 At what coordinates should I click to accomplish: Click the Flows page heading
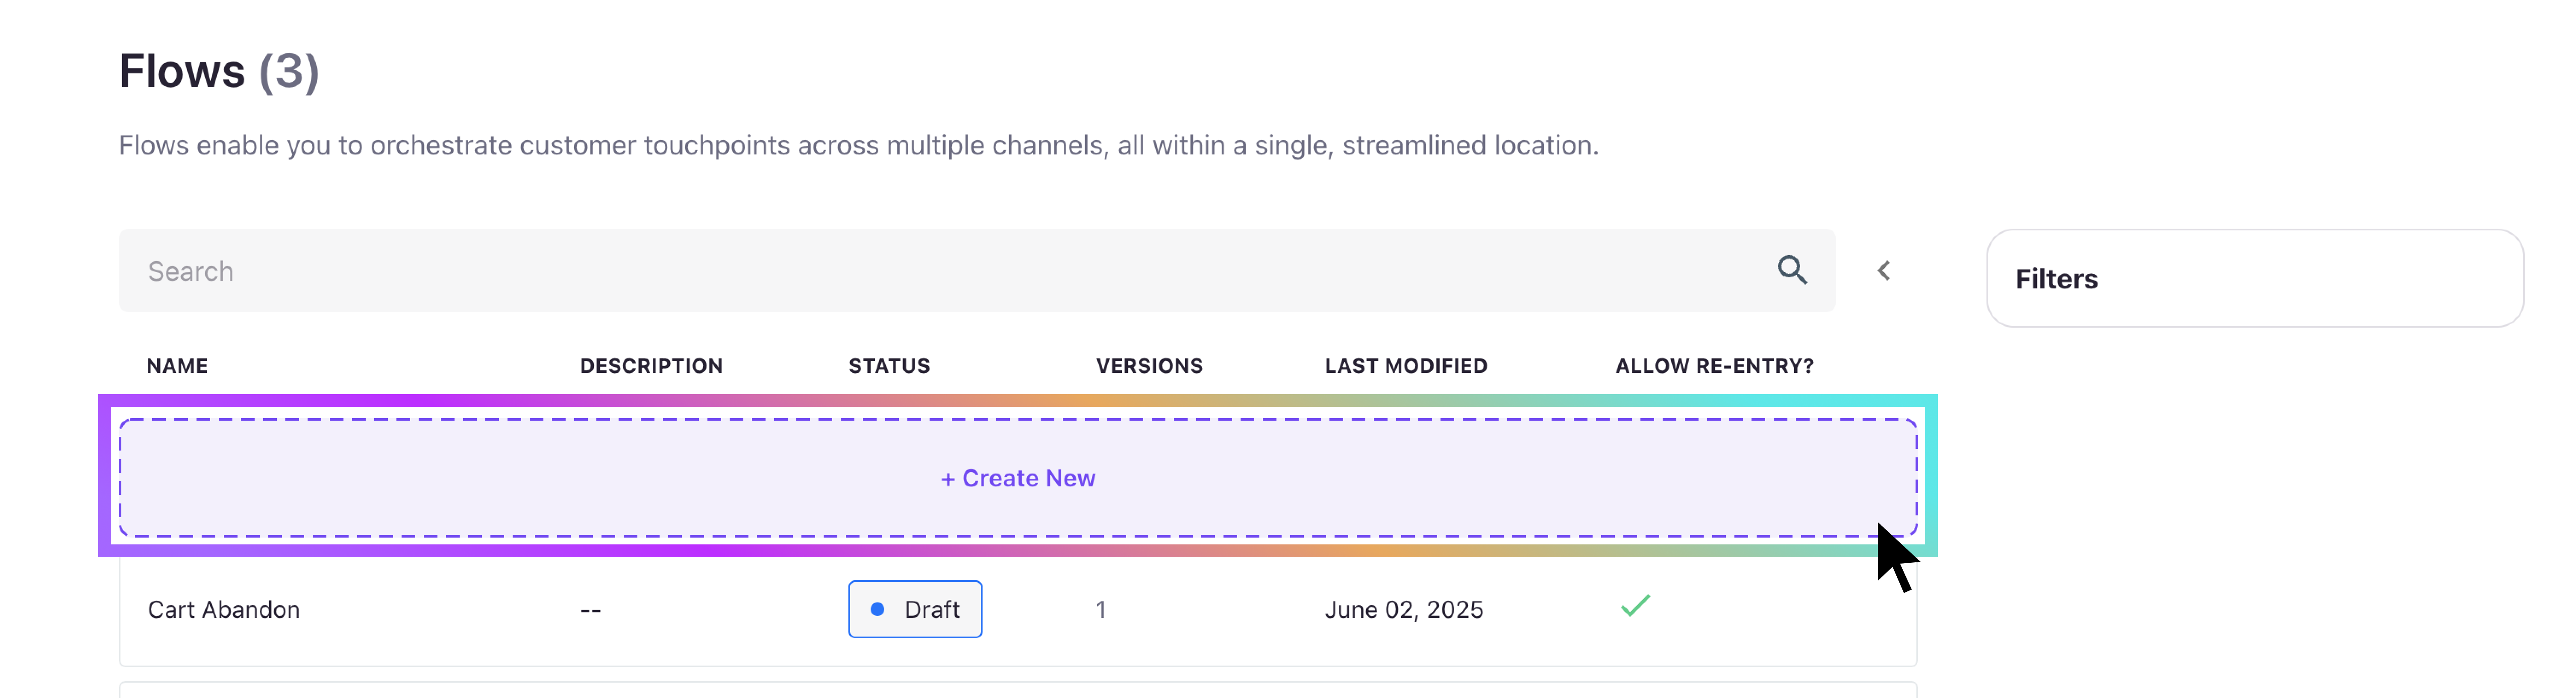182,71
